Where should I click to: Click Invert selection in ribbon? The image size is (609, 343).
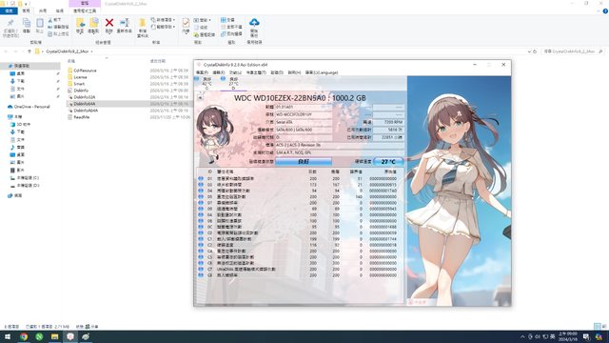(x=231, y=34)
